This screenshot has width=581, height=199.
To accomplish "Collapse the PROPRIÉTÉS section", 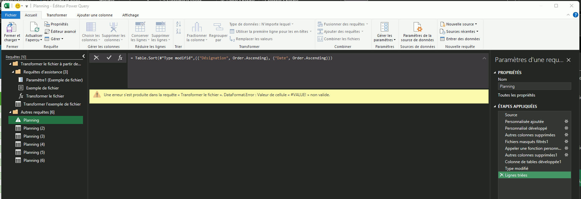I will pyautogui.click(x=495, y=73).
